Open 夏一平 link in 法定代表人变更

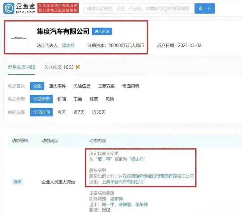pyautogui.click(x=104, y=159)
